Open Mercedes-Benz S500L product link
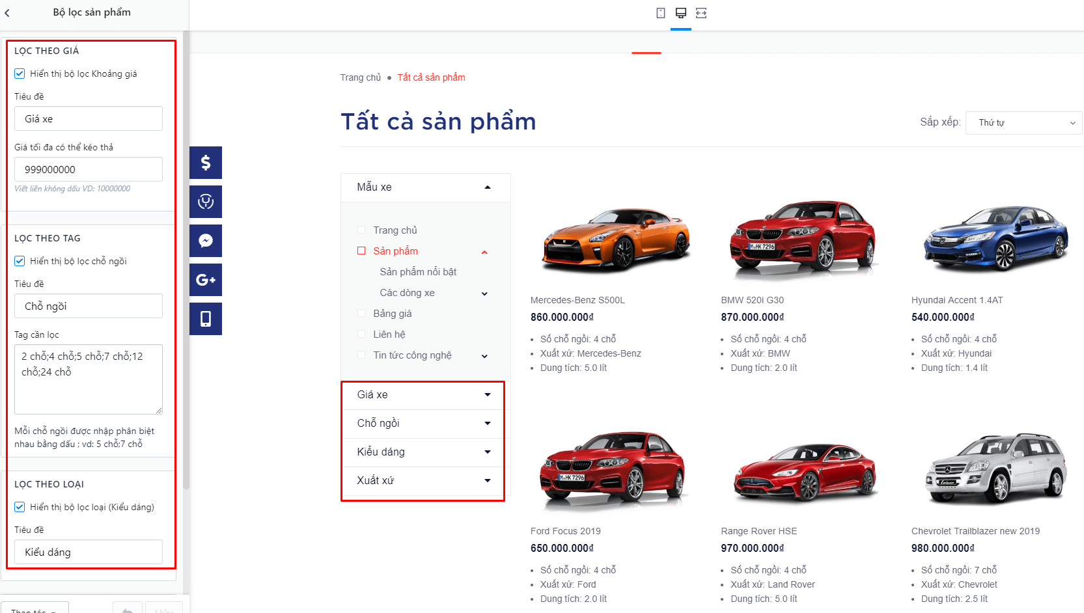The image size is (1084, 613). [x=577, y=300]
